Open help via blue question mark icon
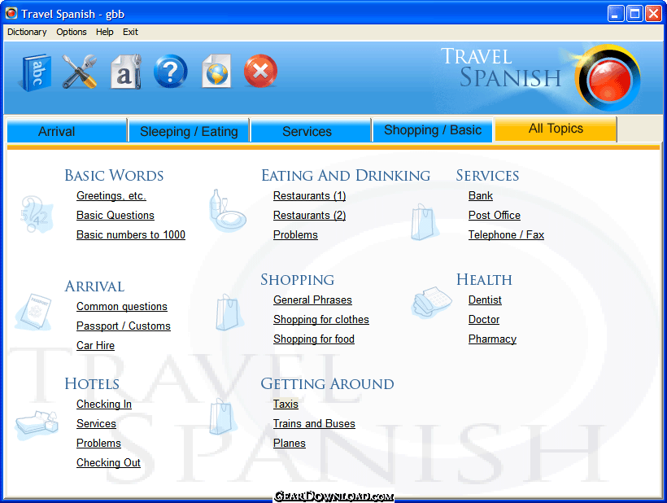Viewport: 667px width, 503px height. coord(171,71)
